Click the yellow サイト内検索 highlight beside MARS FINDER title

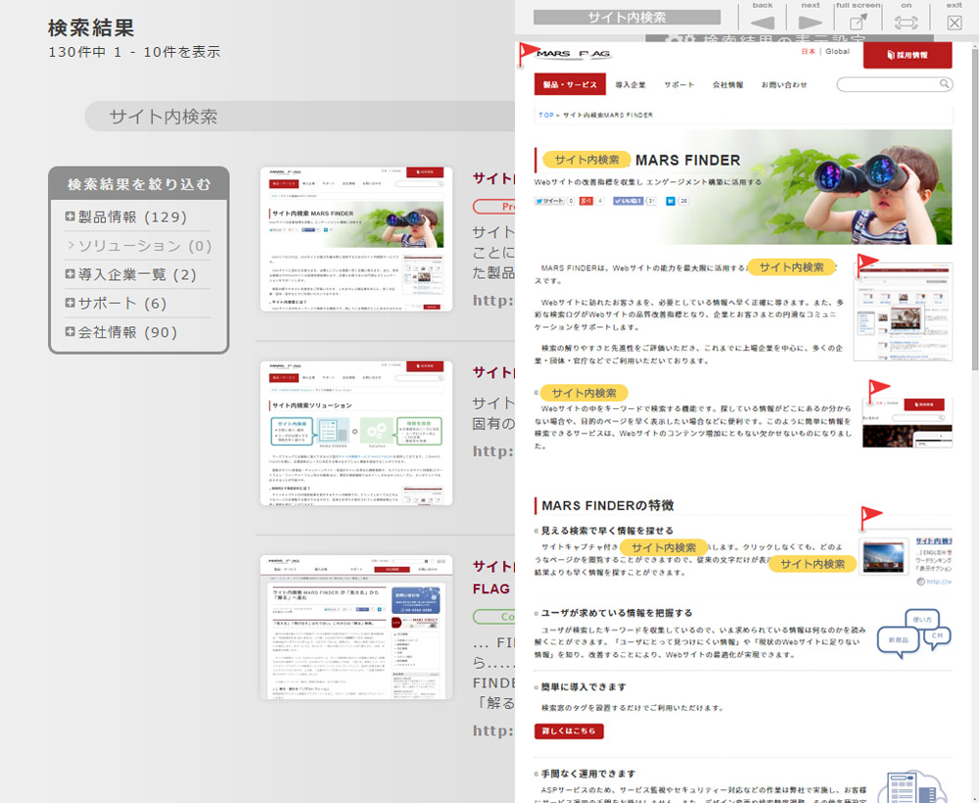pos(586,160)
